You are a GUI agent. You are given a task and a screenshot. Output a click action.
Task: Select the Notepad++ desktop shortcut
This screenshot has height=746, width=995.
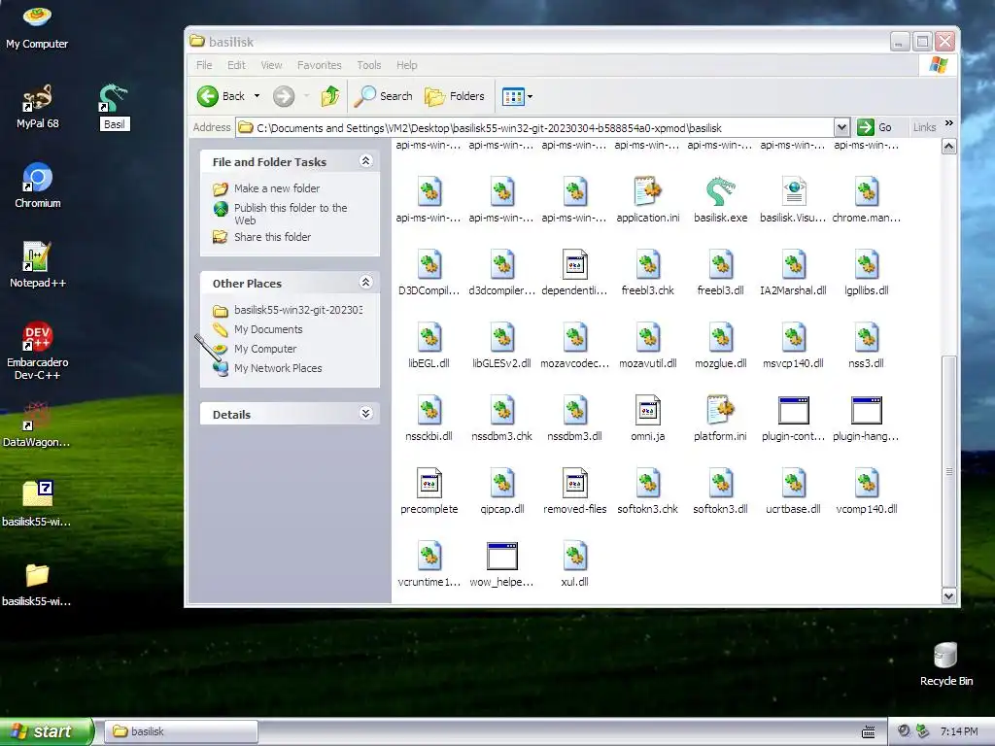pos(38,265)
